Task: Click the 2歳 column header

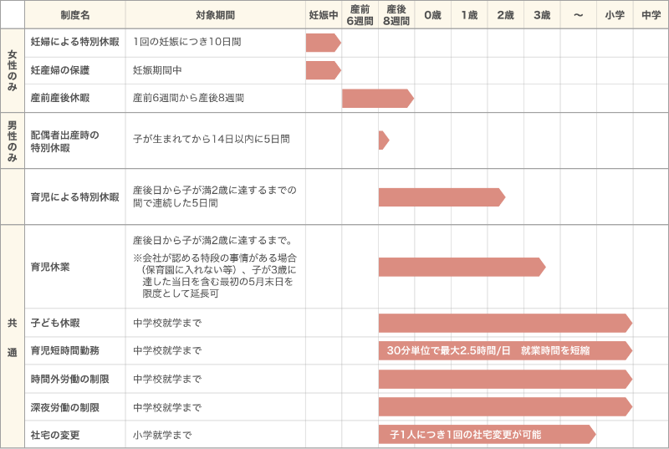Action: (506, 15)
